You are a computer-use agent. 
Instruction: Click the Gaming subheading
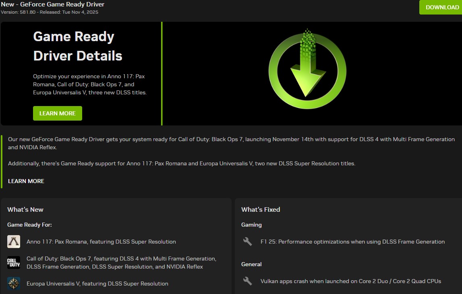pos(251,225)
